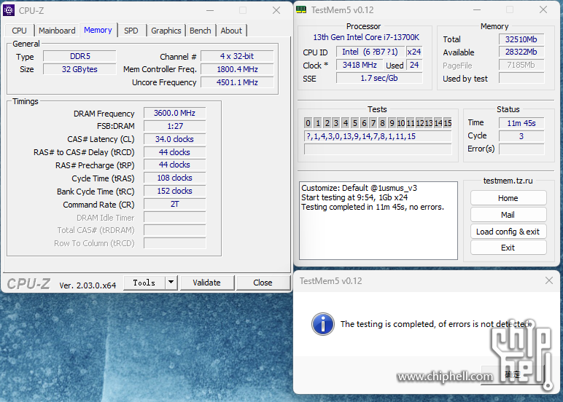Close the TestMem5 message dialog
Image resolution: width=563 pixels, height=402 pixels.
point(549,280)
